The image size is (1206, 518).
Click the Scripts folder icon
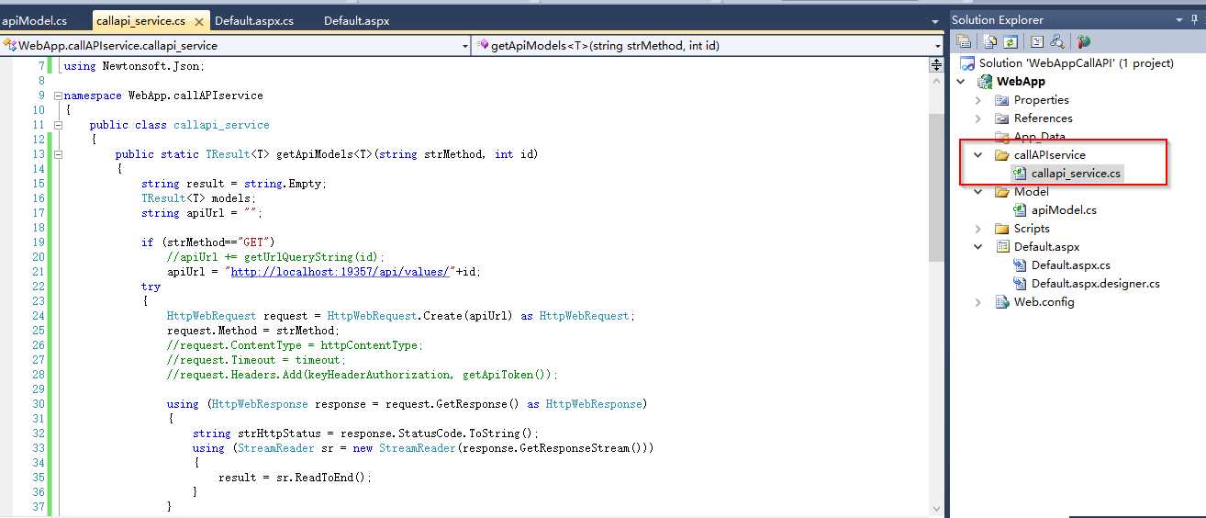click(1002, 229)
